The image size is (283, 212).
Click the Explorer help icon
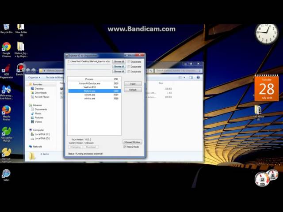pyautogui.click(x=198, y=77)
